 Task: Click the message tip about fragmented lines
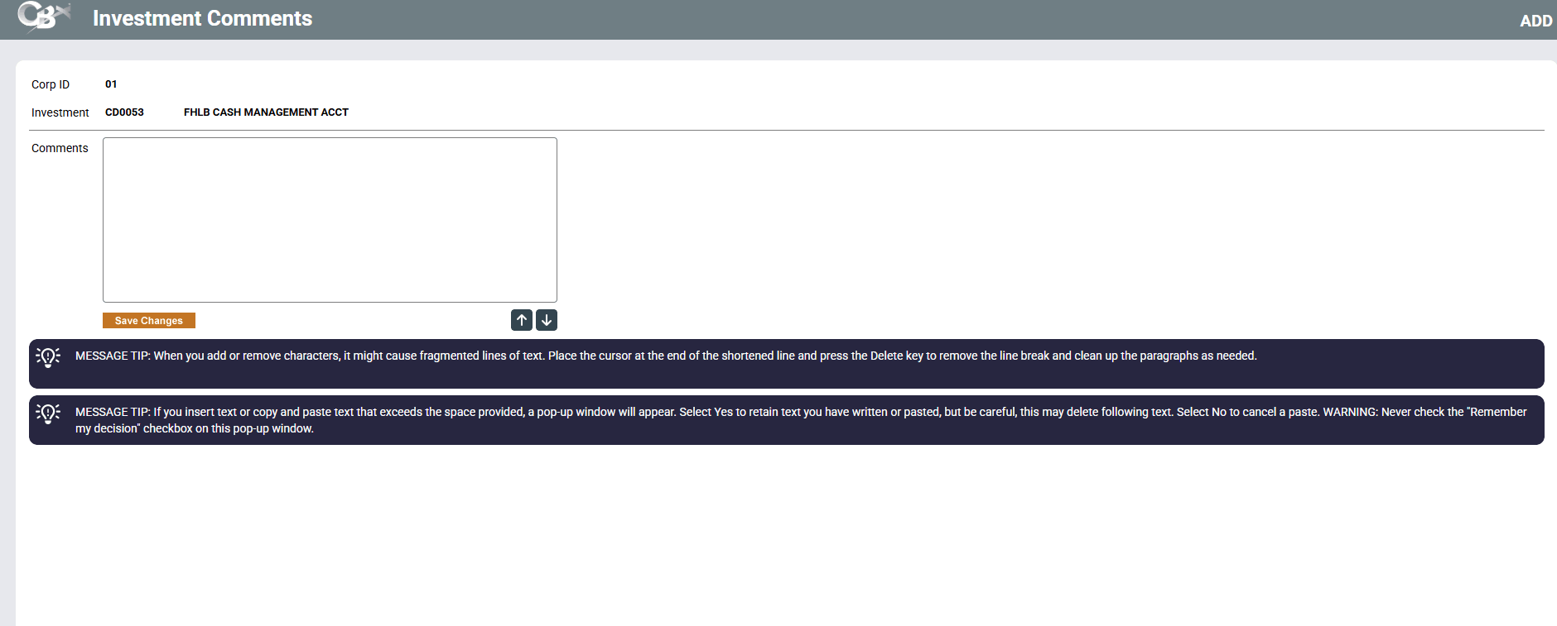click(x=665, y=356)
